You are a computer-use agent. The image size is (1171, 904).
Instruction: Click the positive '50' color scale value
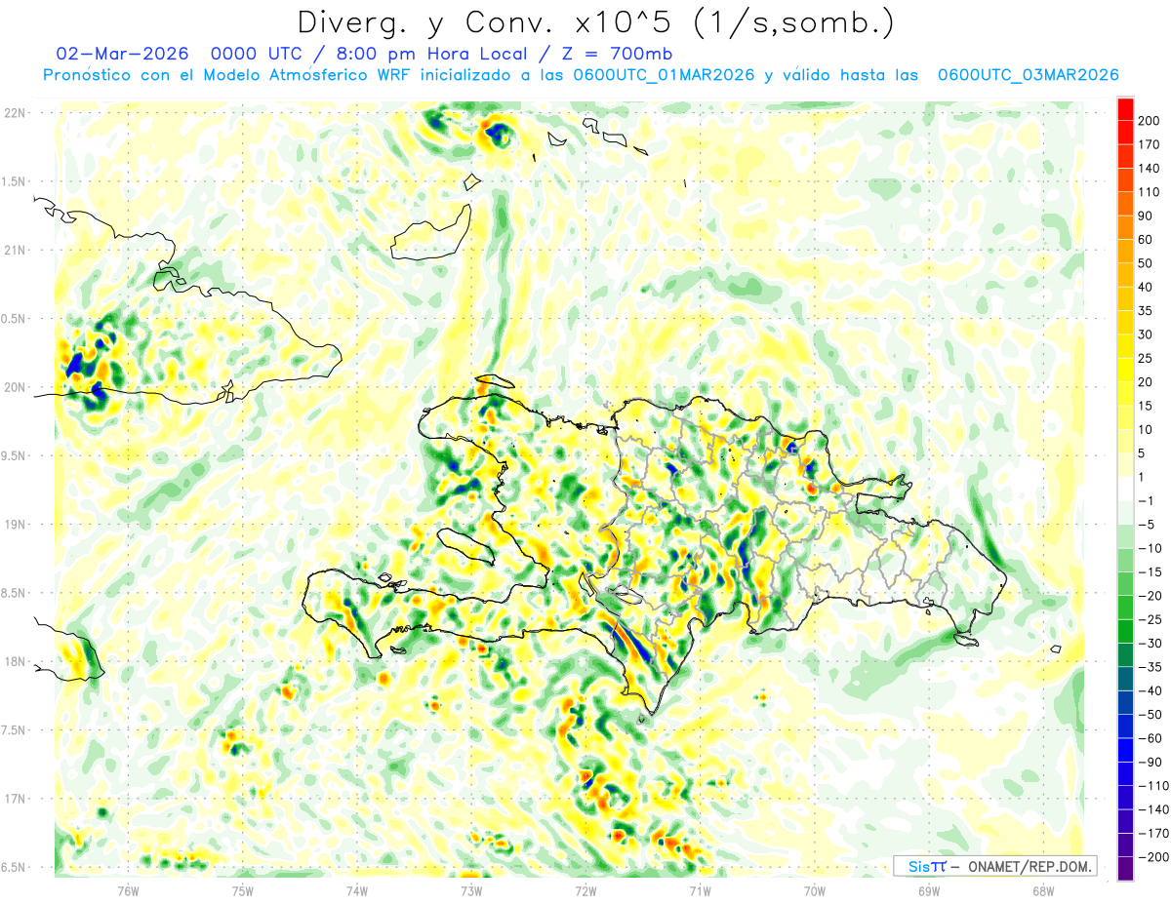[x=1146, y=263]
